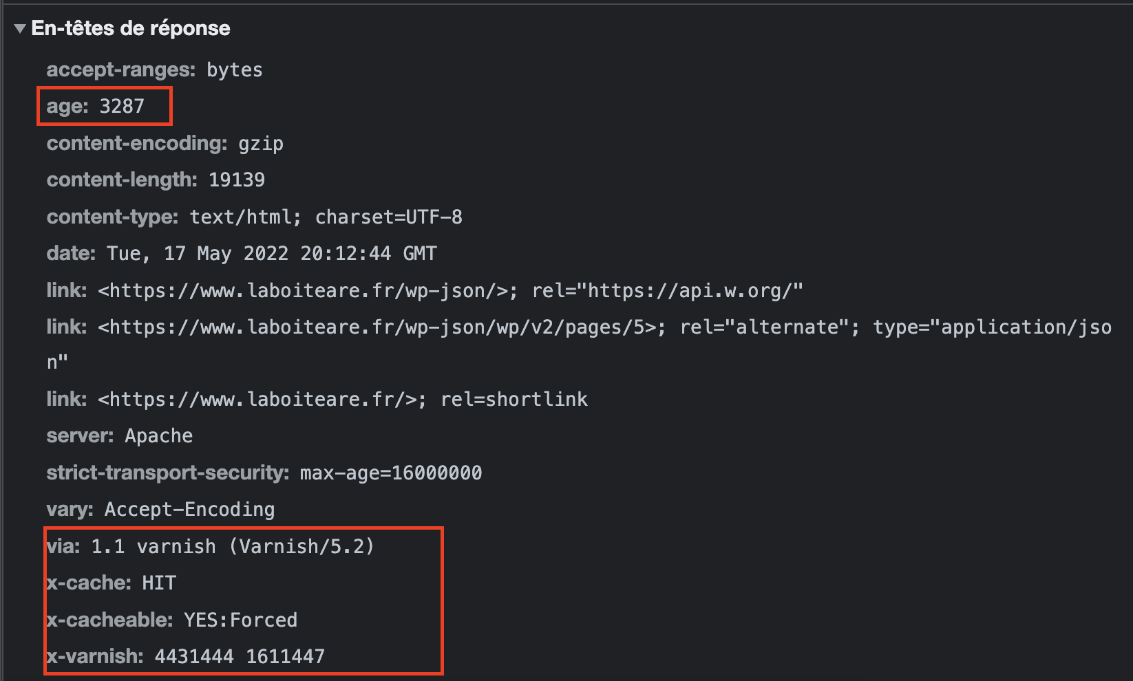Image resolution: width=1133 pixels, height=681 pixels.
Task: Click the strict-transport-security max-age value
Action: (391, 473)
